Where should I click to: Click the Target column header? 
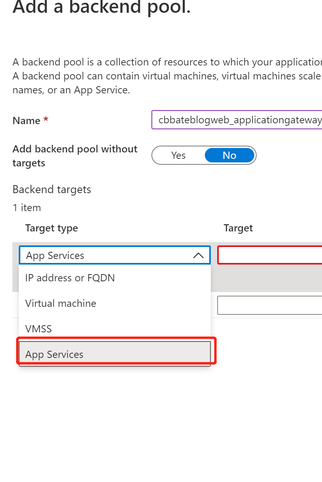point(238,228)
